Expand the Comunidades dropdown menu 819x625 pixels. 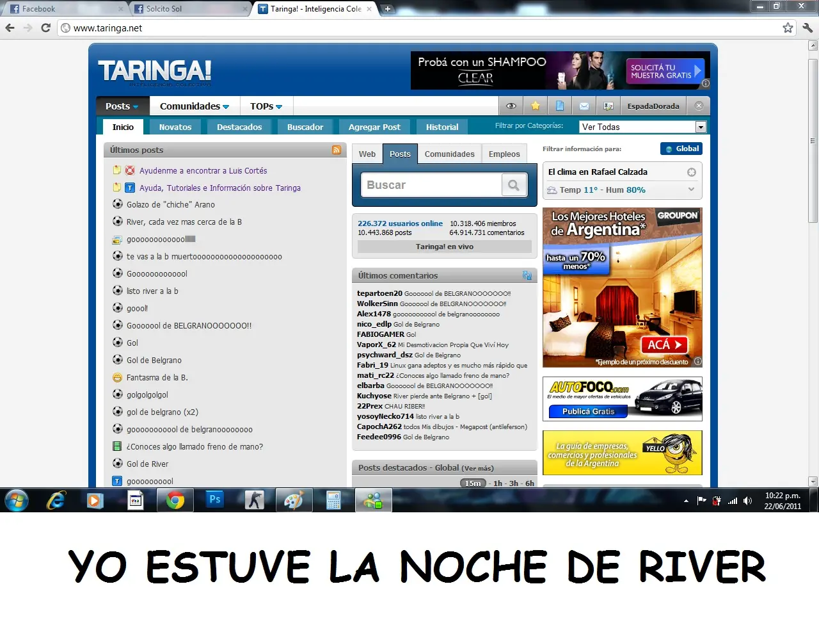click(x=195, y=106)
